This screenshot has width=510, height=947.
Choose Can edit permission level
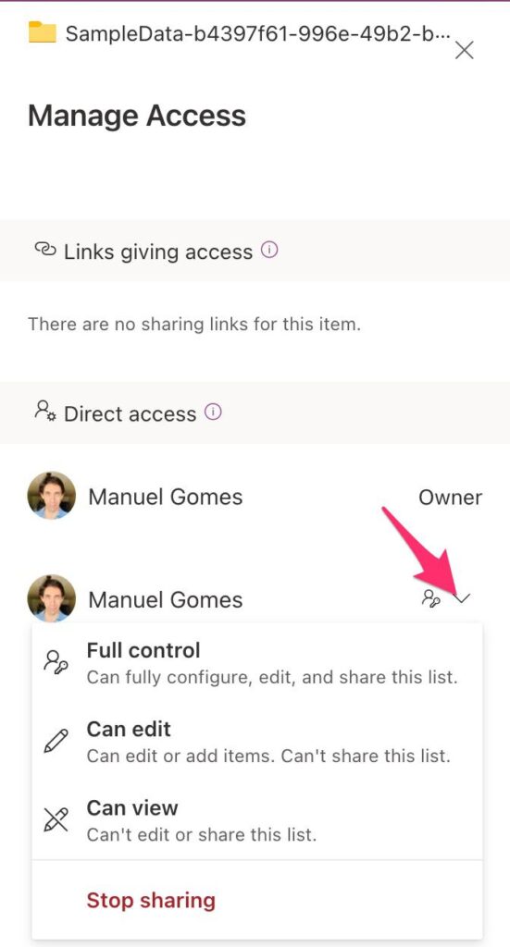pos(257,741)
